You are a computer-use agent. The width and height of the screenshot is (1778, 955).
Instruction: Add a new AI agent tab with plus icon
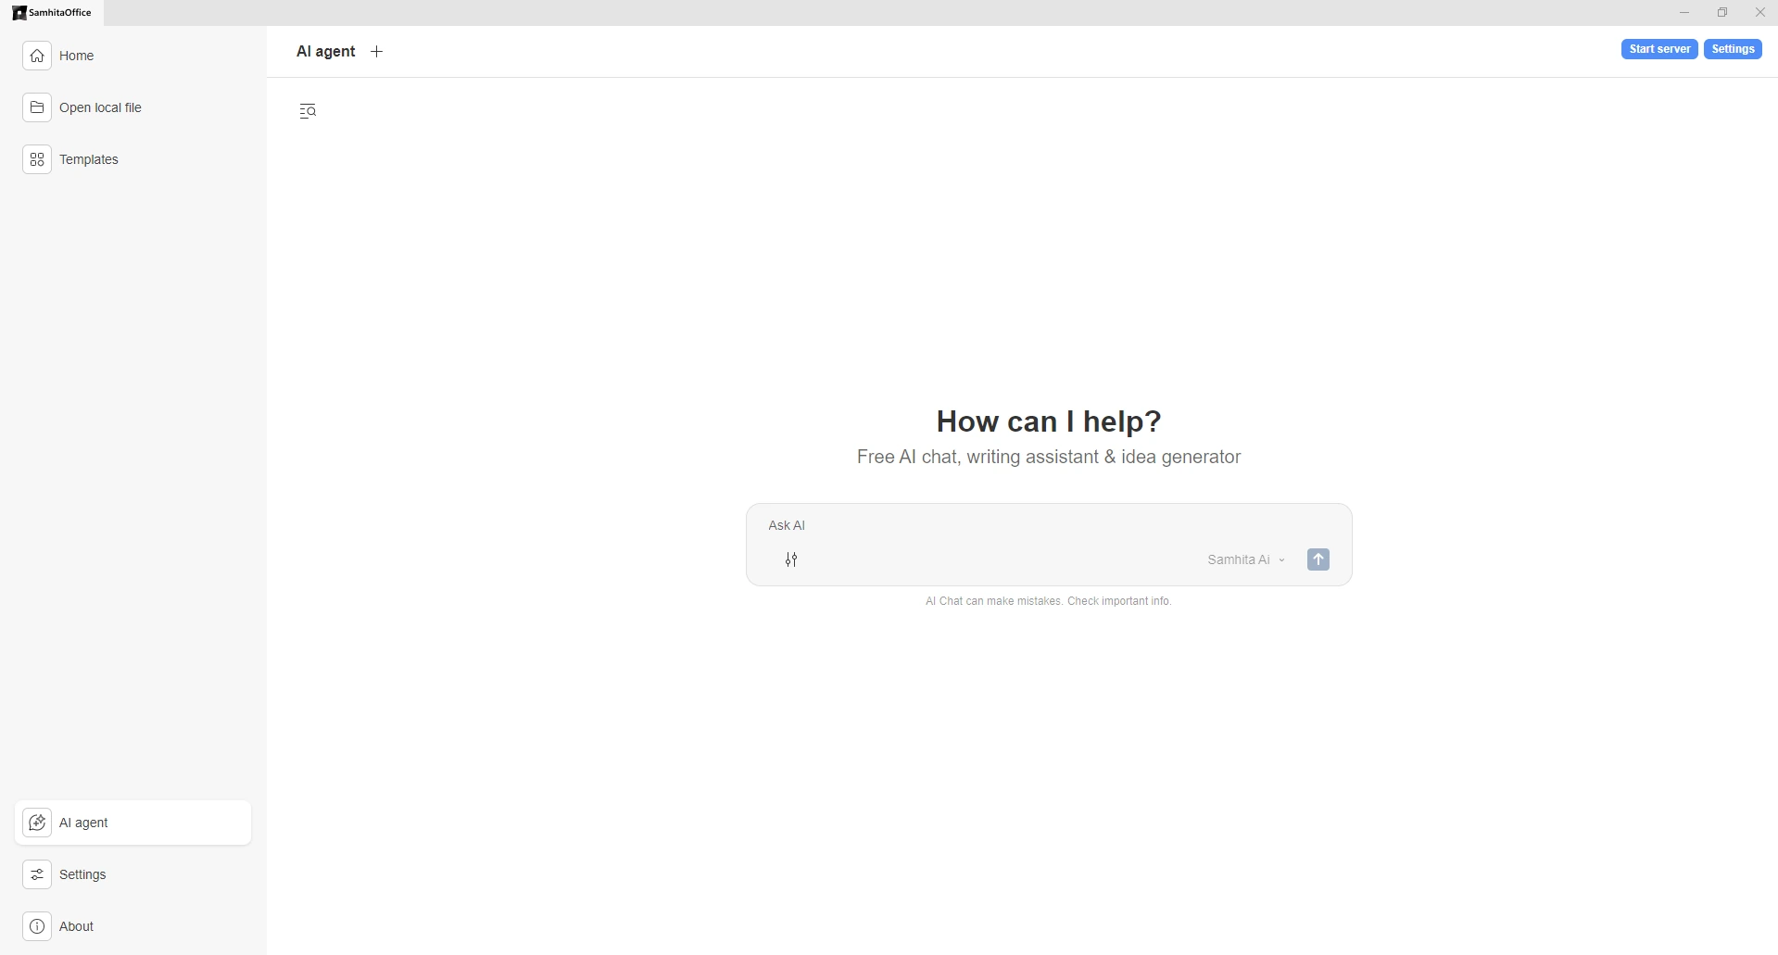coord(377,52)
